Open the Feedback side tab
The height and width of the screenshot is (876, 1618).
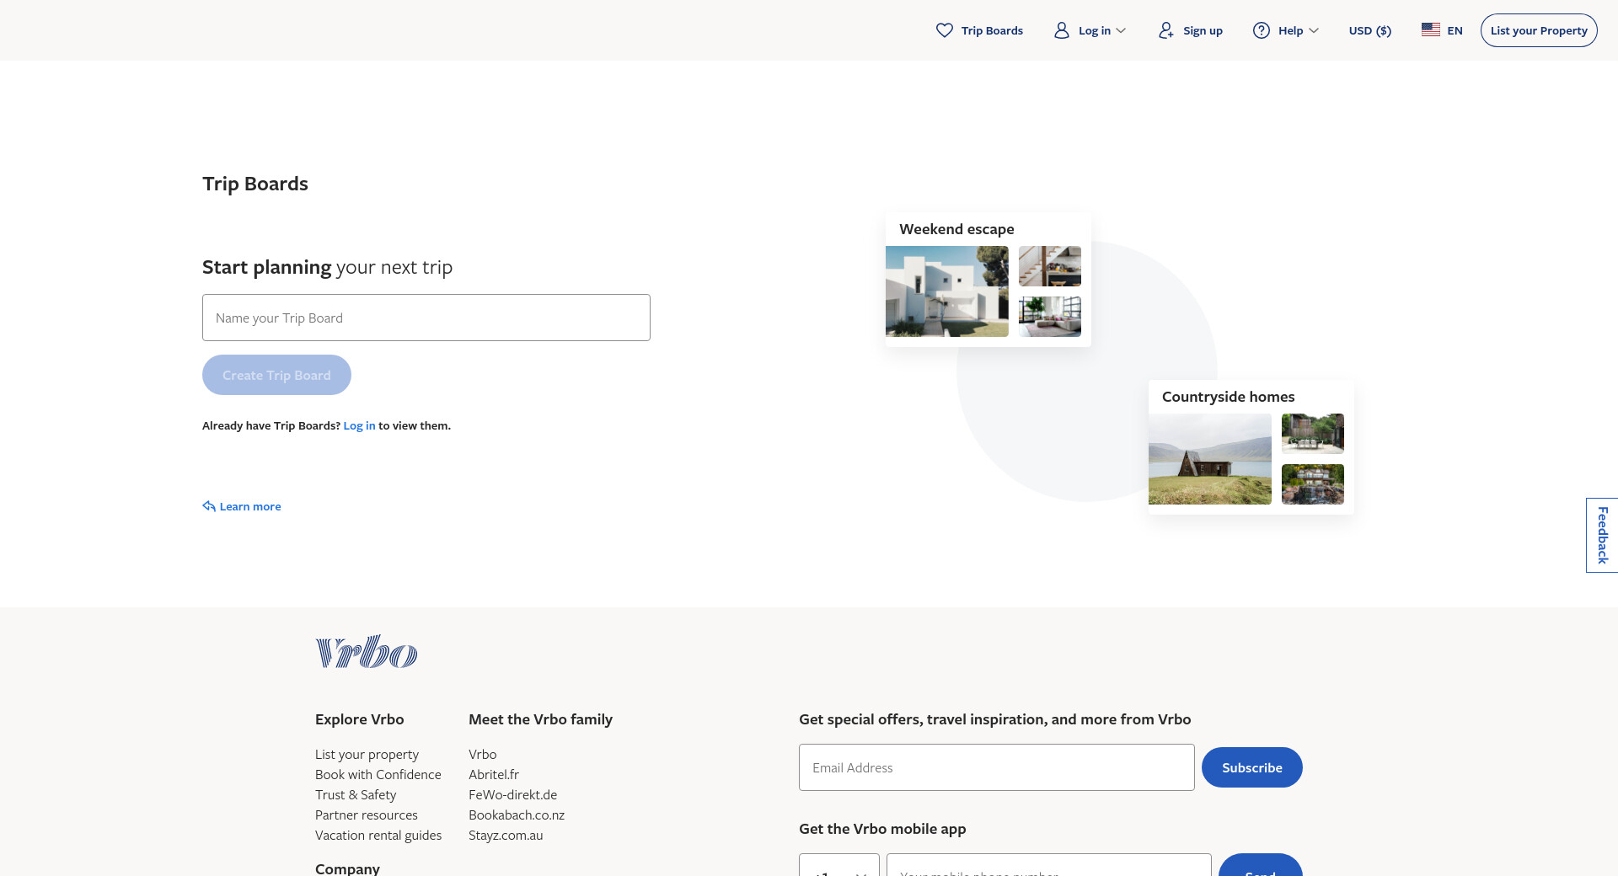tap(1602, 535)
